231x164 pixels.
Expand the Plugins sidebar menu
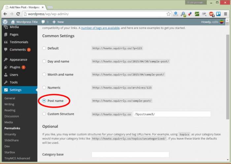(15, 67)
